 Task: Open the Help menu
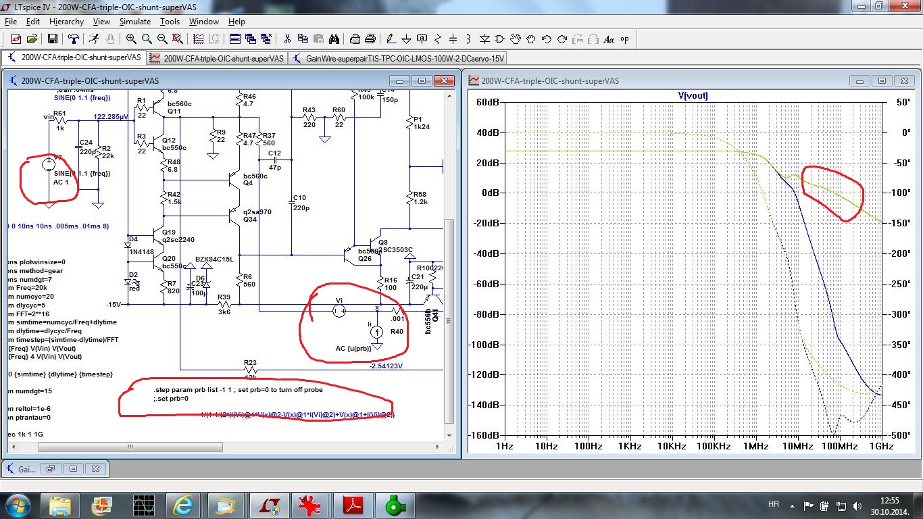236,22
